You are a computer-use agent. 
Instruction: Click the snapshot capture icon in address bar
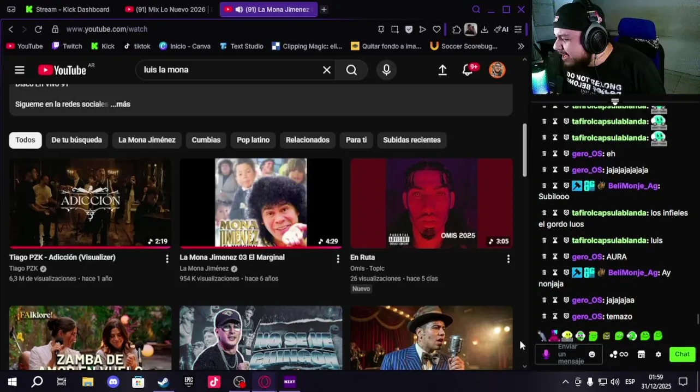[395, 29]
